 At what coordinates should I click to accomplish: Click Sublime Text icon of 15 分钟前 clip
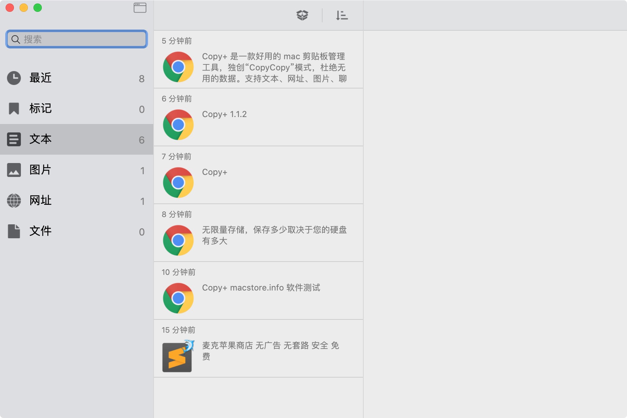[178, 356]
